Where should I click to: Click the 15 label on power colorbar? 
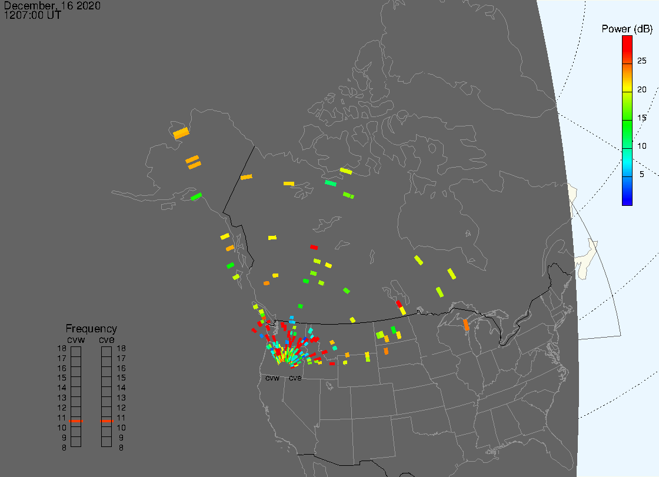(x=641, y=118)
